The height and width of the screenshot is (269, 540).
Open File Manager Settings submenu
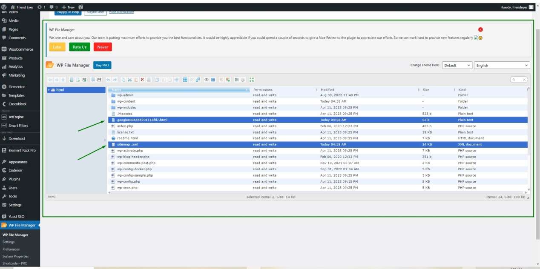click(9, 242)
